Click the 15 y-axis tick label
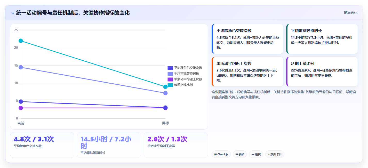This screenshot has height=168, width=368. pyautogui.click(x=16, y=66)
